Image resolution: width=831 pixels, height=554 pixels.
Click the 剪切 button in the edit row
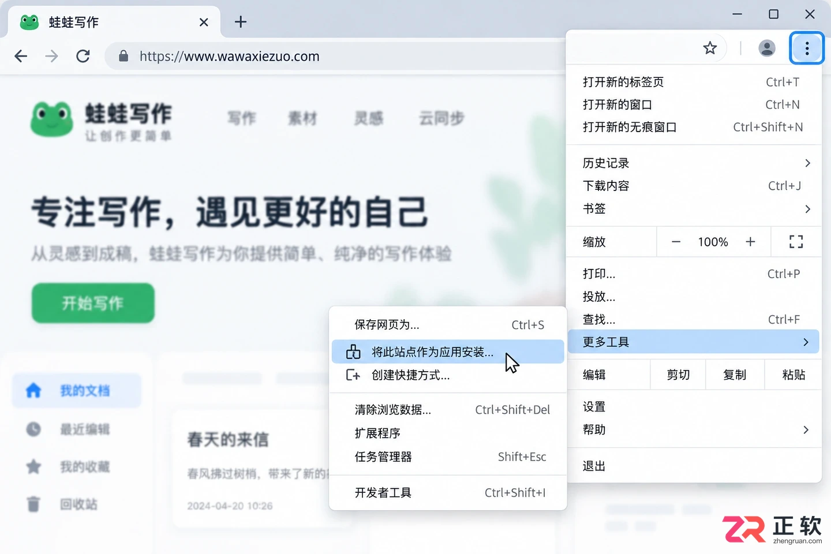[x=679, y=375]
